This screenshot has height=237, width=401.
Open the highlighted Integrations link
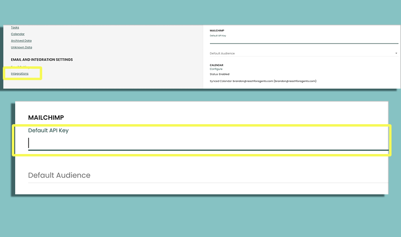[x=20, y=73]
